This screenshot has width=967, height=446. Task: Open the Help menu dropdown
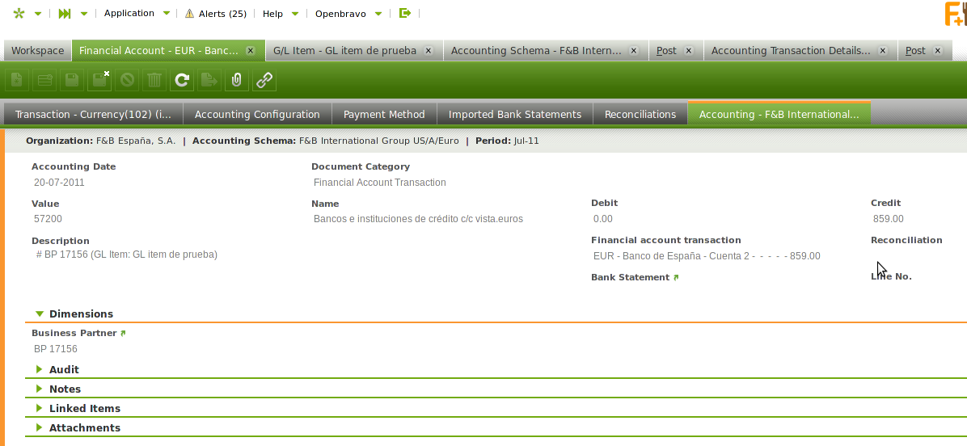(281, 14)
